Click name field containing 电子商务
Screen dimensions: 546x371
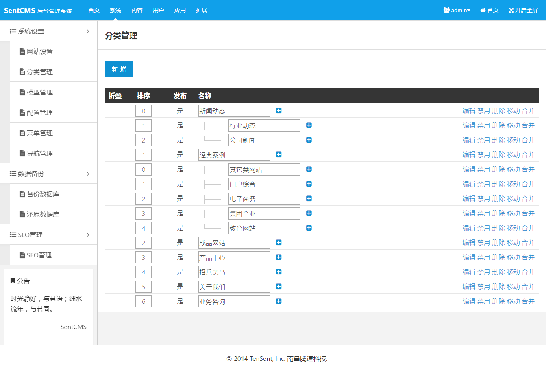click(264, 199)
